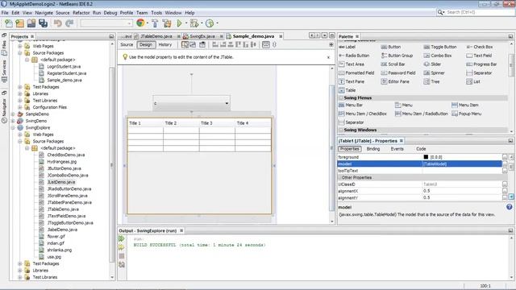This screenshot has width=516, height=290.
Task: Click the Clean and Build icon
Action: point(167,23)
